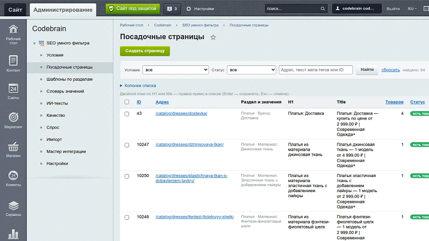Sort table by Адрес column
This screenshot has width=429, height=241.
[162, 102]
